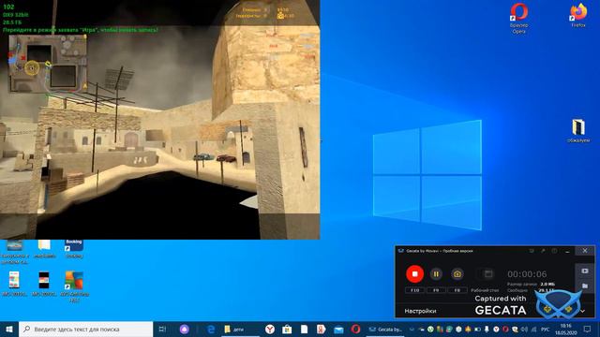Open Настройки label in Gecata

[x=420, y=311]
